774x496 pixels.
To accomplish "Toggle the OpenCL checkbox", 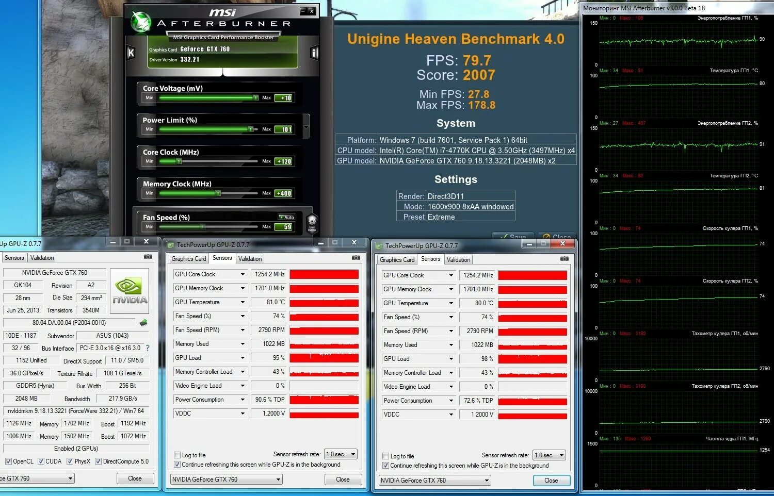I will coord(8,461).
